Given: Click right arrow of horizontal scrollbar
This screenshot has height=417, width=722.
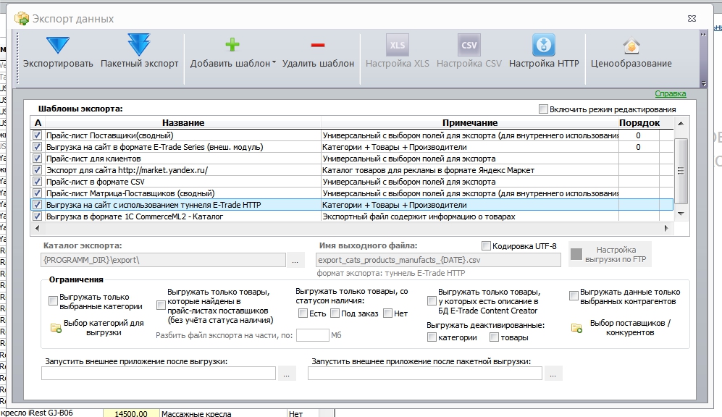Looking at the screenshot, I should pyautogui.click(x=666, y=228).
